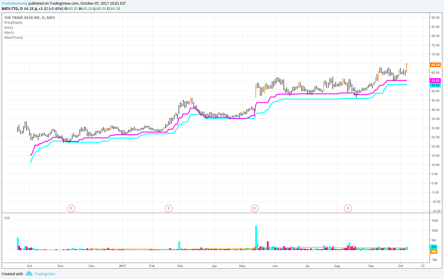444x279 pixels.
Task: Select the magenta 55.82 price label
Action: [x=435, y=81]
